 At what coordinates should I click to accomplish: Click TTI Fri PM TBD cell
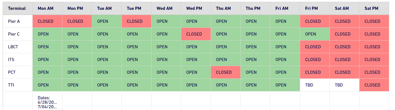(x=315, y=85)
